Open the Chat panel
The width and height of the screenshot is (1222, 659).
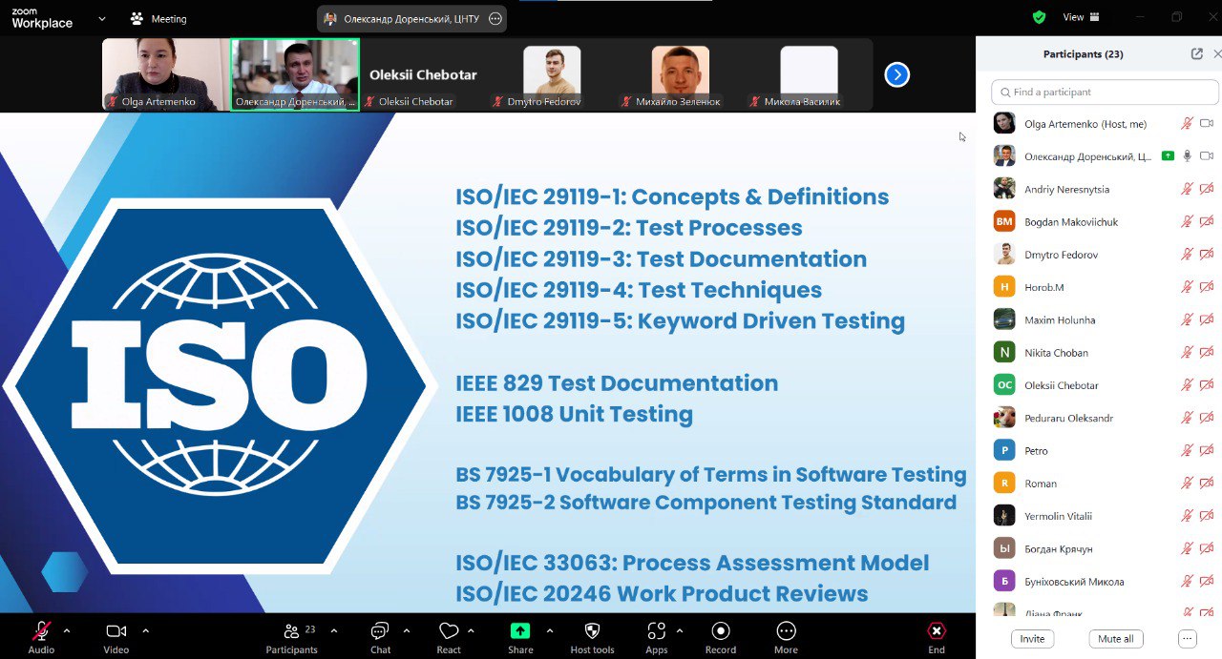[x=380, y=637]
